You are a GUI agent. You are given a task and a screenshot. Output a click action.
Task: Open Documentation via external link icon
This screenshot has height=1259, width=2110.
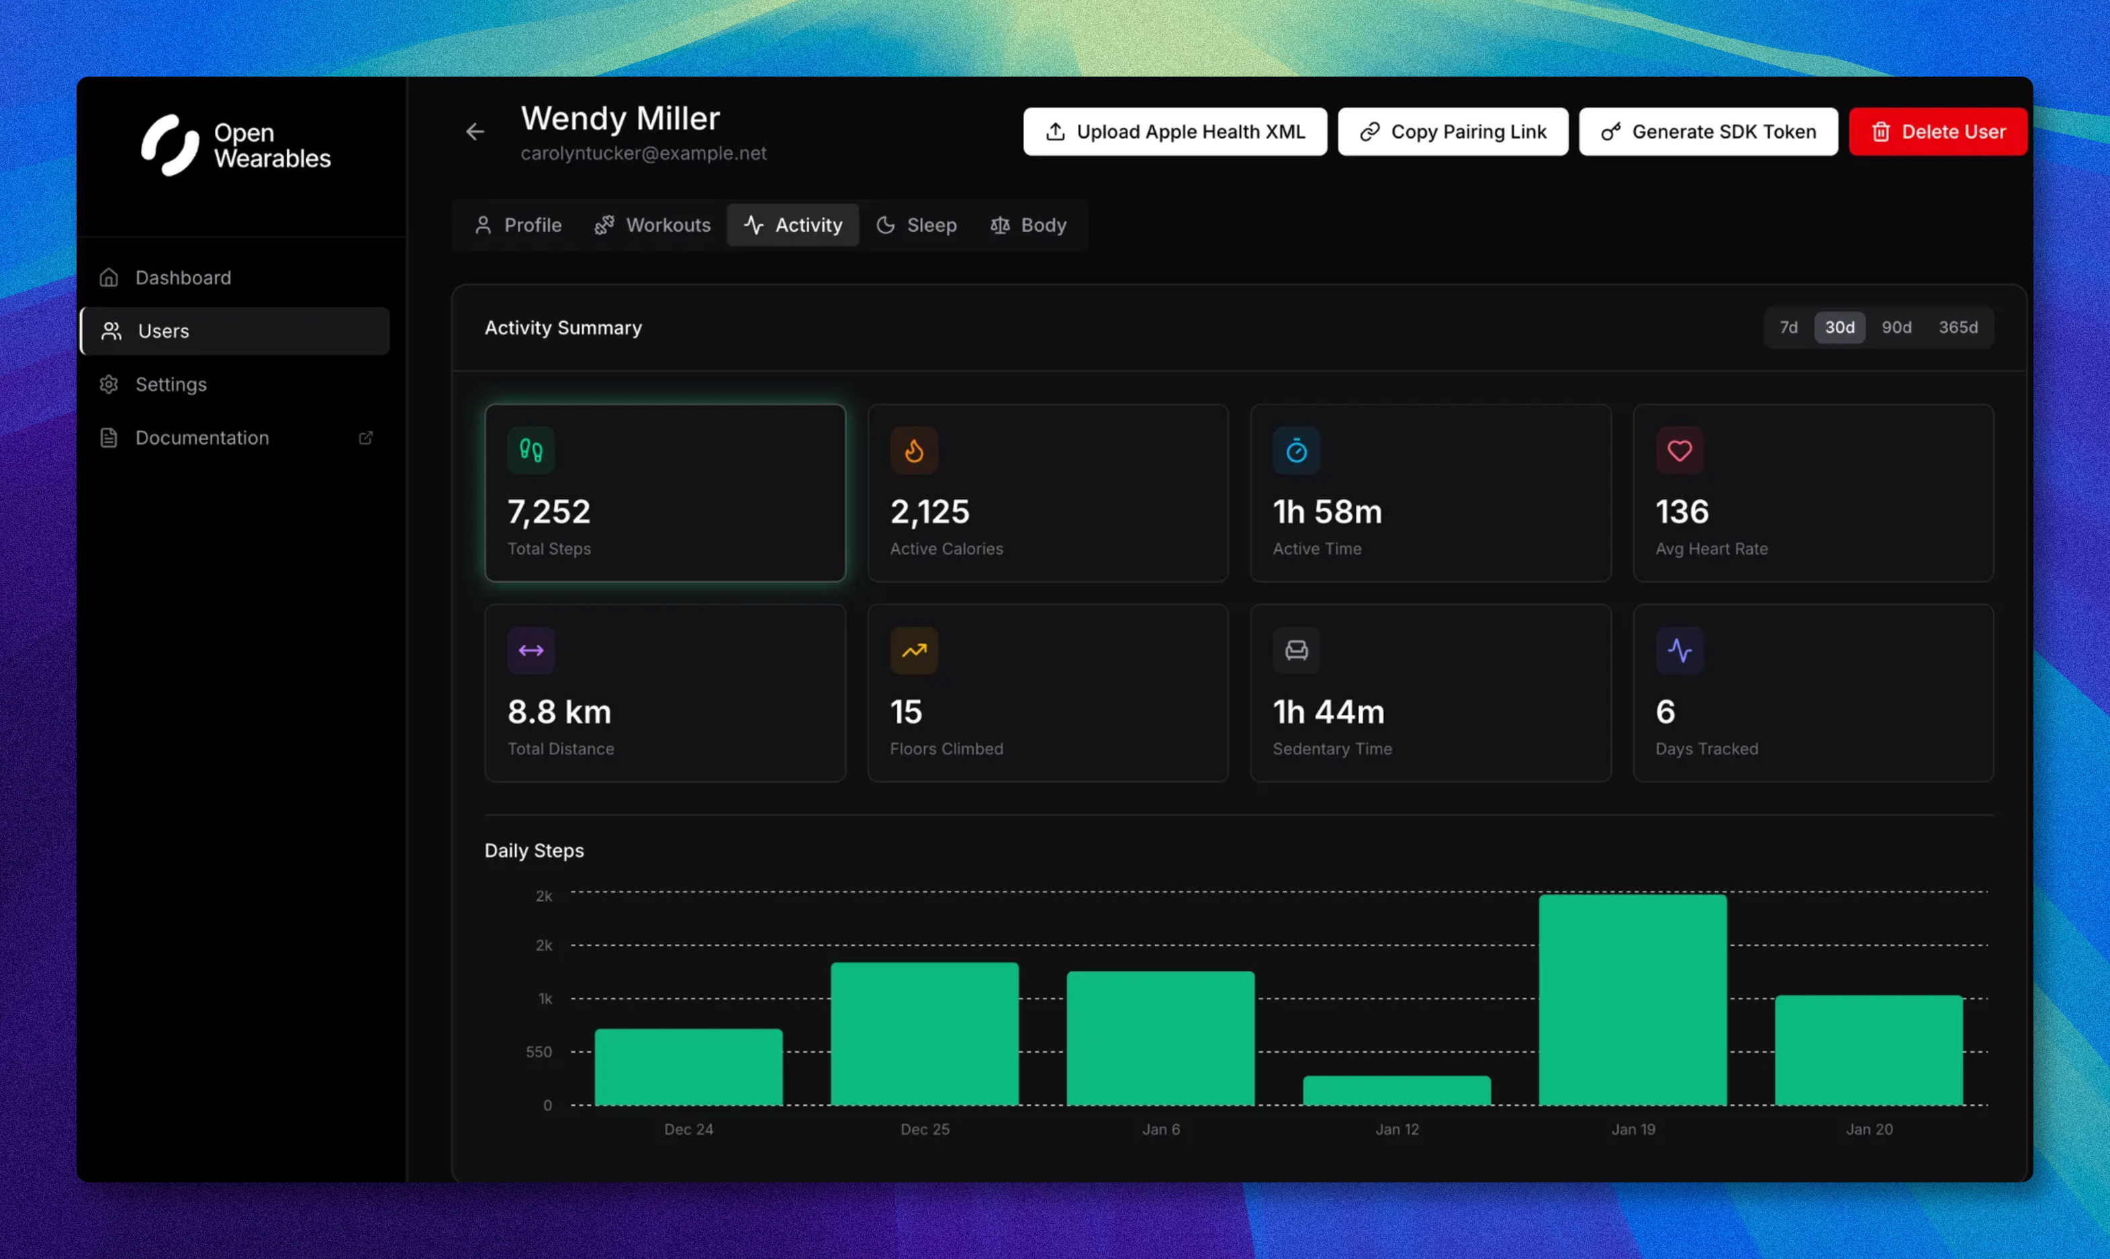(365, 437)
